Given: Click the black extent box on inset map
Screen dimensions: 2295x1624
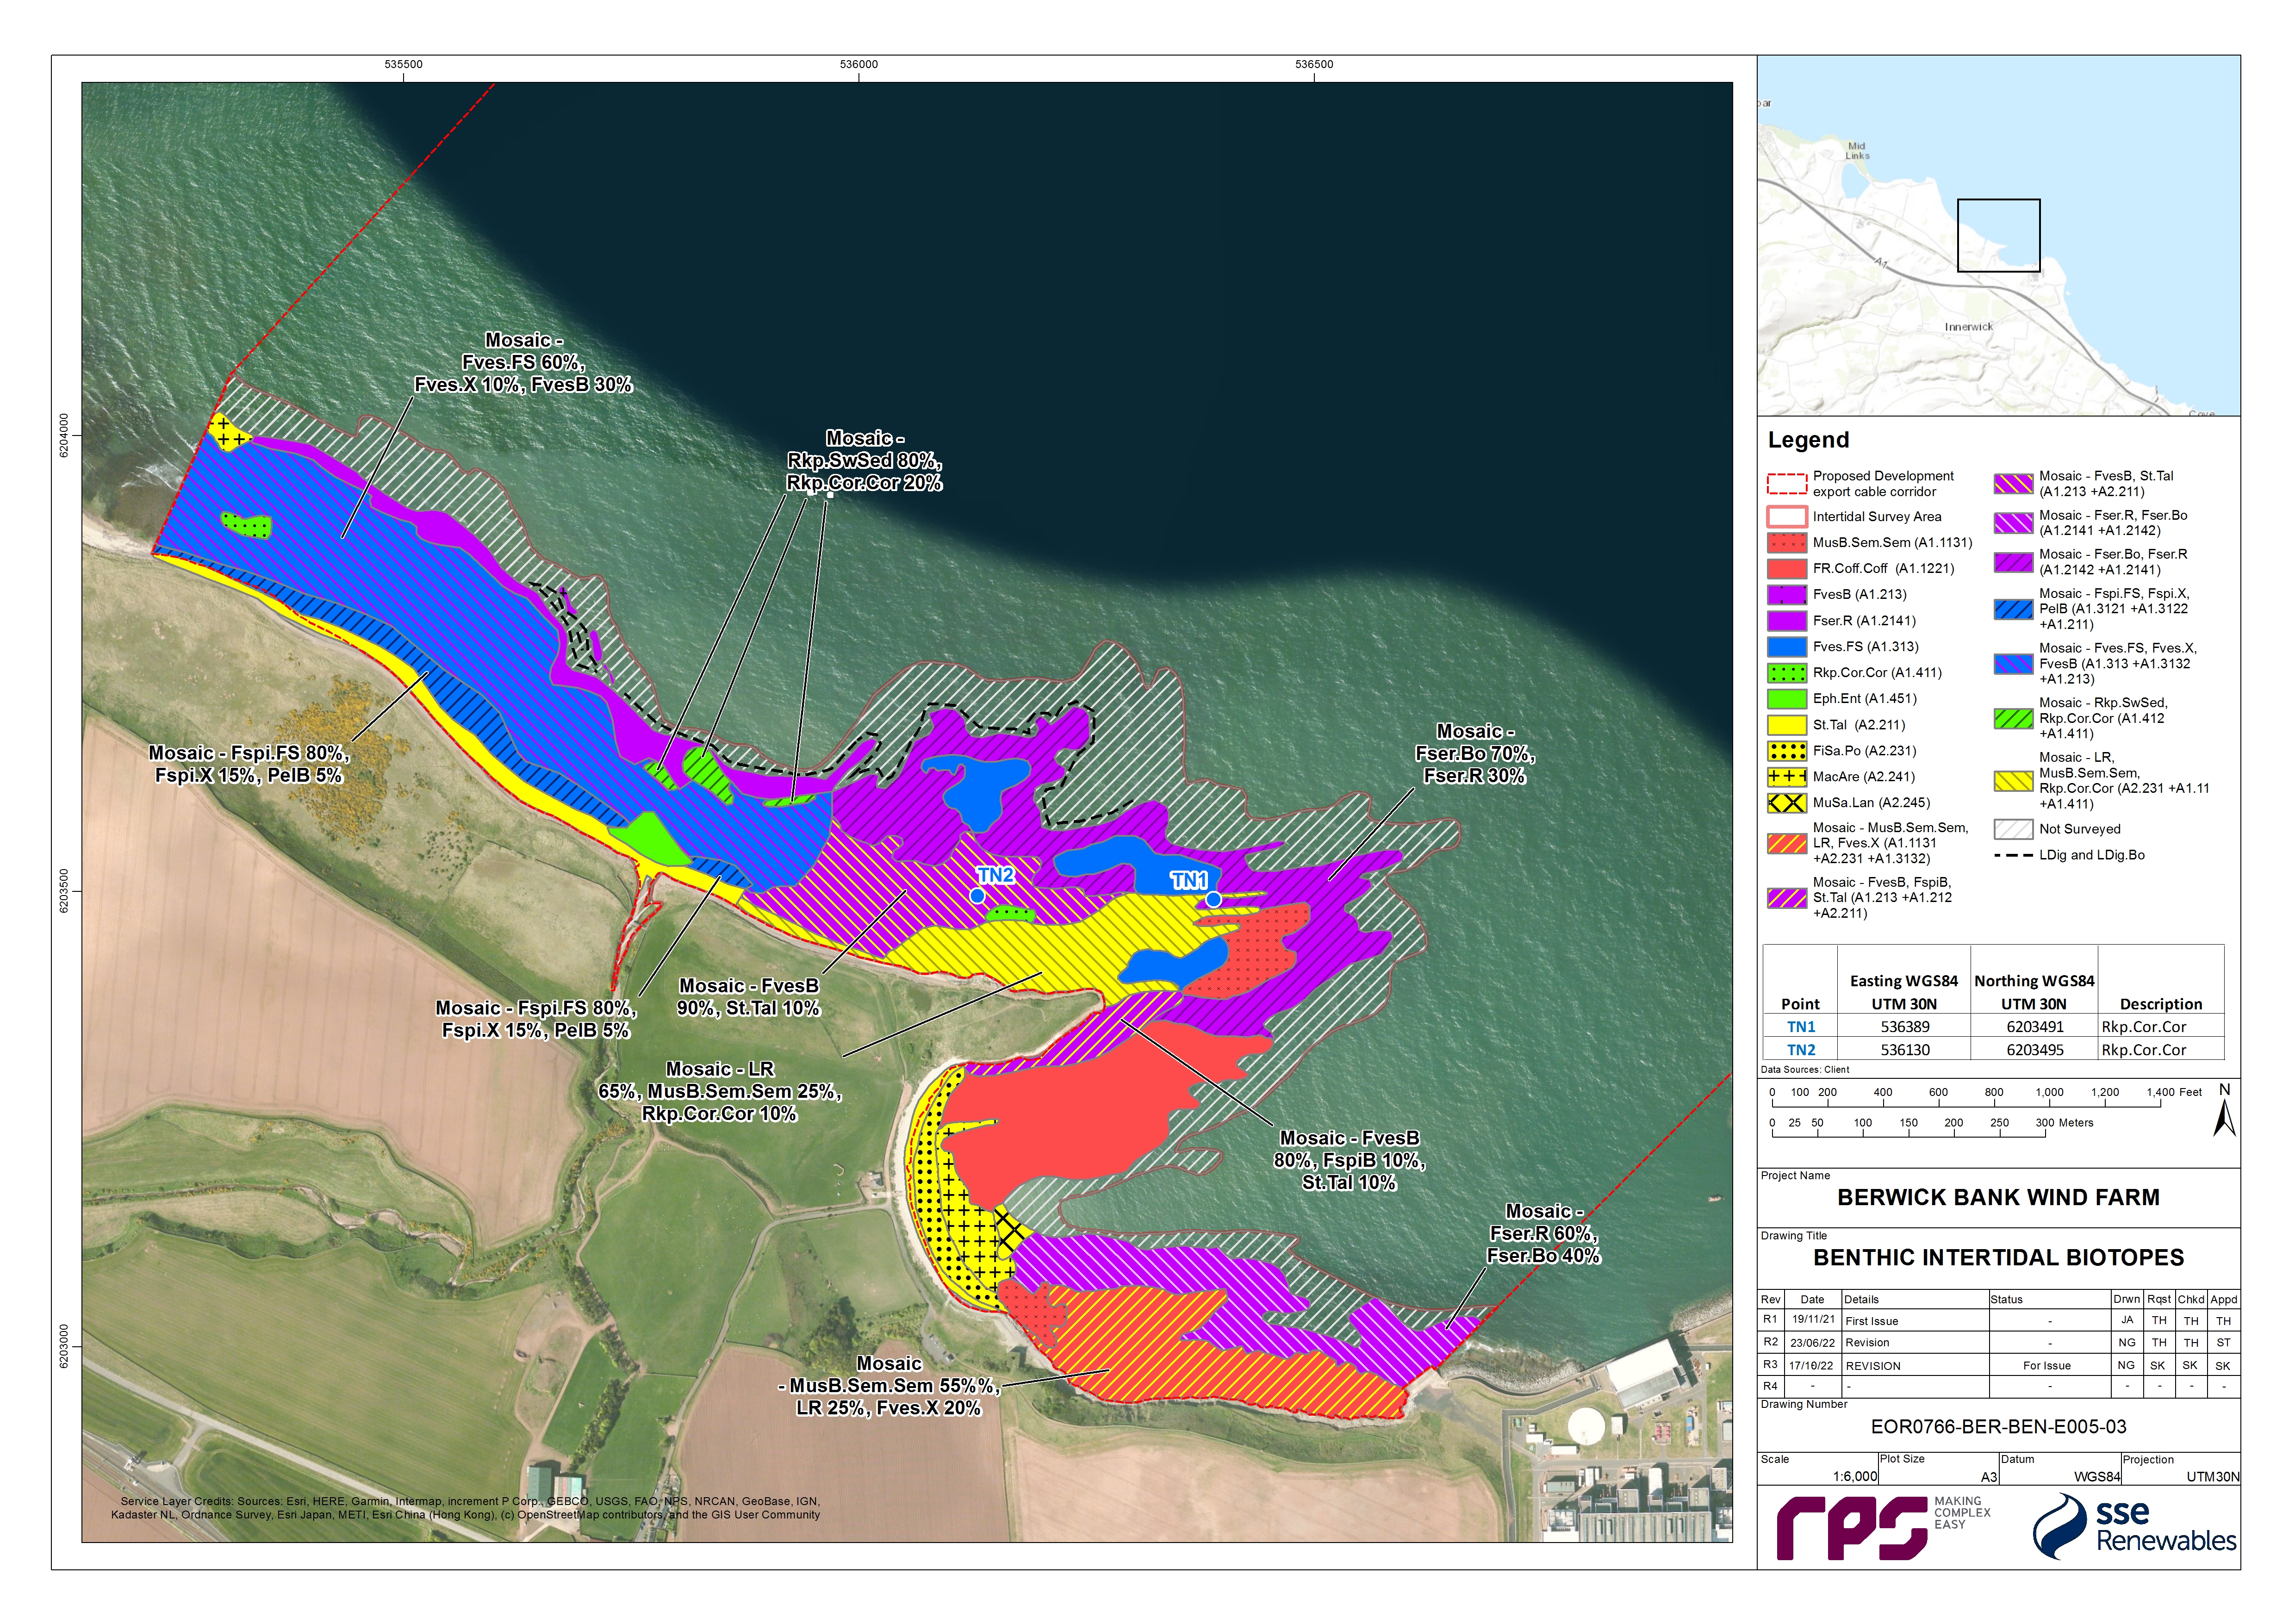Looking at the screenshot, I should (1998, 236).
